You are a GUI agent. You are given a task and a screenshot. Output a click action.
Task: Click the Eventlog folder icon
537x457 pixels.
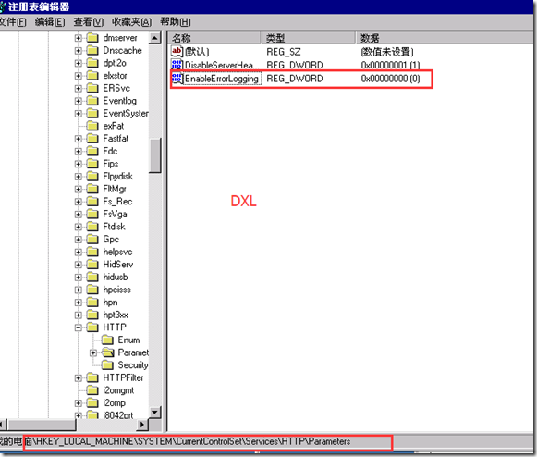pos(92,101)
